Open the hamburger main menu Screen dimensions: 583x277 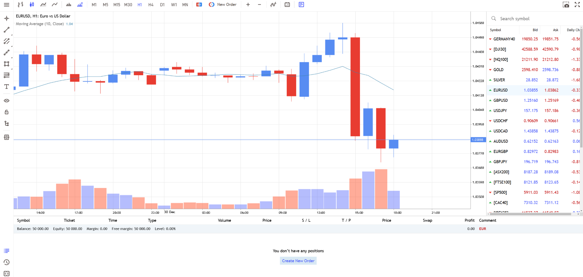(7, 5)
